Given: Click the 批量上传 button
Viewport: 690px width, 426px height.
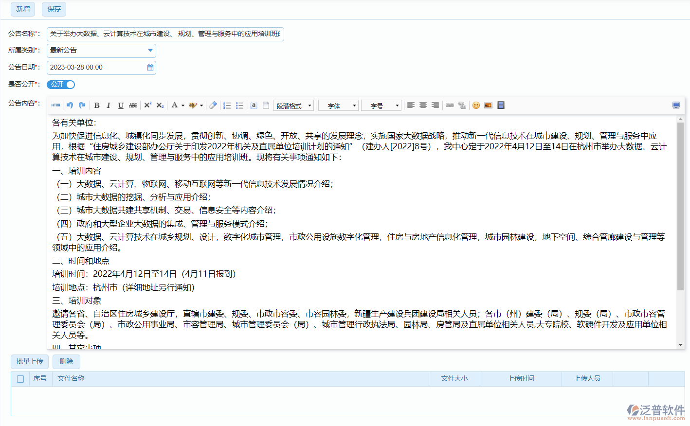Looking at the screenshot, I should click(x=30, y=361).
